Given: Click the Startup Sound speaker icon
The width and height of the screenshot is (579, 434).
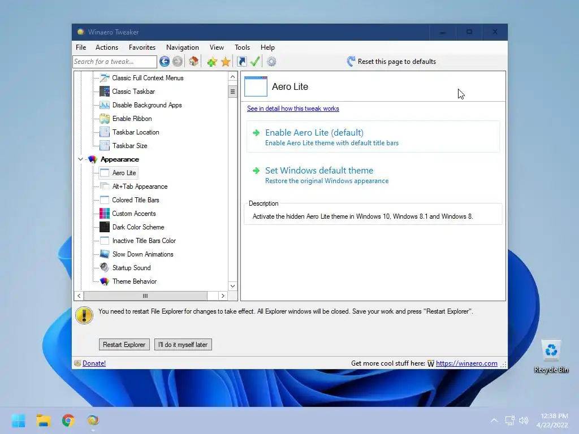Looking at the screenshot, I should tap(105, 267).
